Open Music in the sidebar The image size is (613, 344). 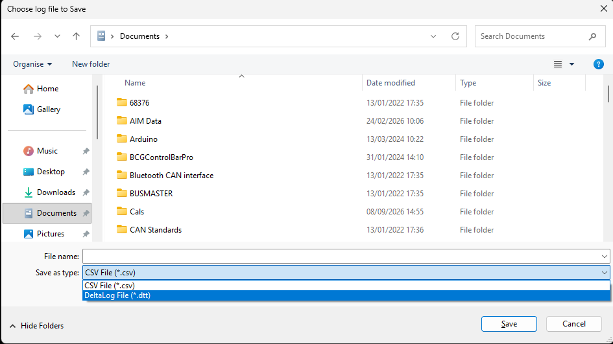coord(40,151)
